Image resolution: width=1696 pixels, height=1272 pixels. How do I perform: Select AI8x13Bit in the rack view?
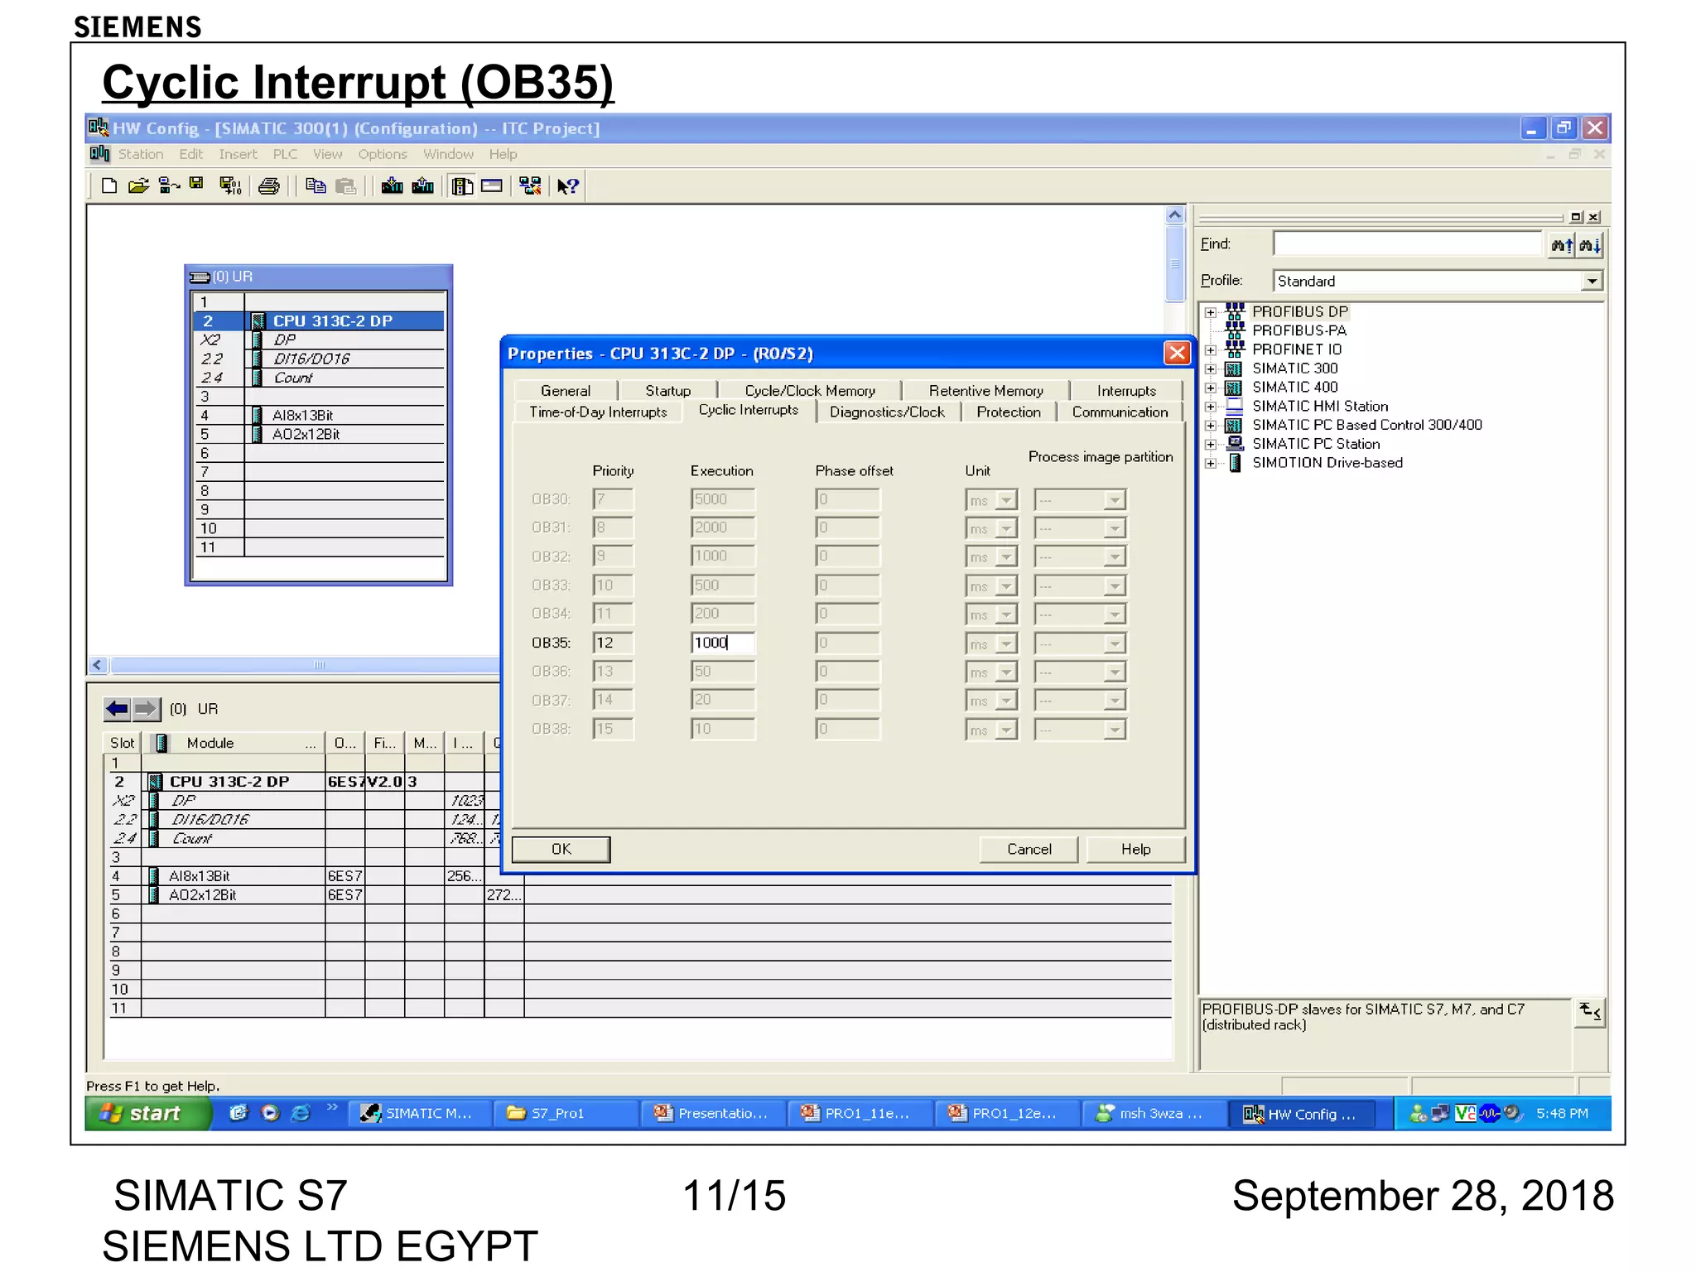(302, 416)
